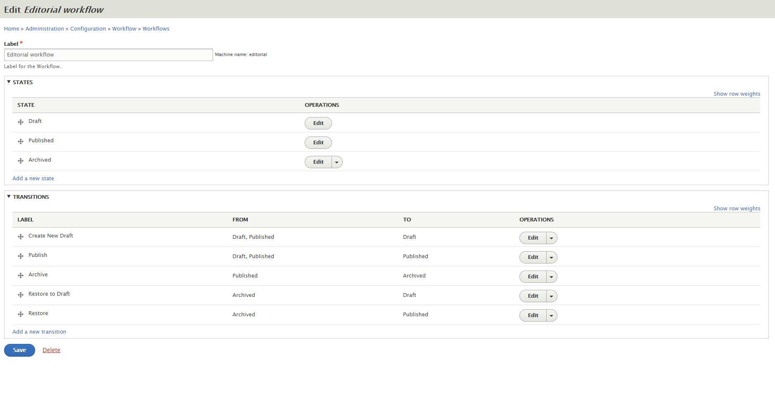Click drag handle beside Archive transition
Viewport: 775px width, 414px height.
[x=21, y=275]
